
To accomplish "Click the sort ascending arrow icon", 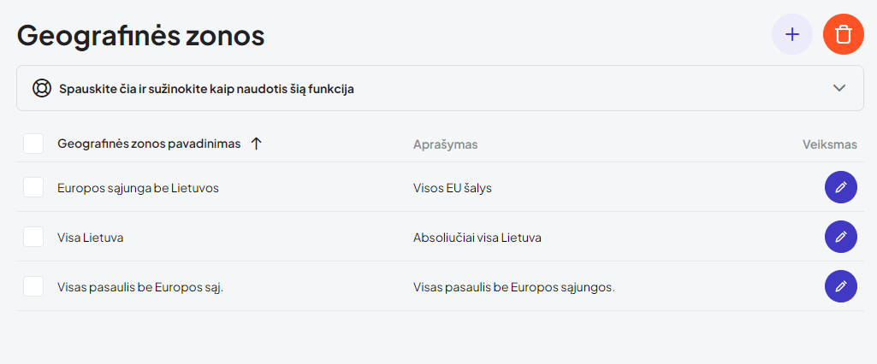I will (256, 144).
